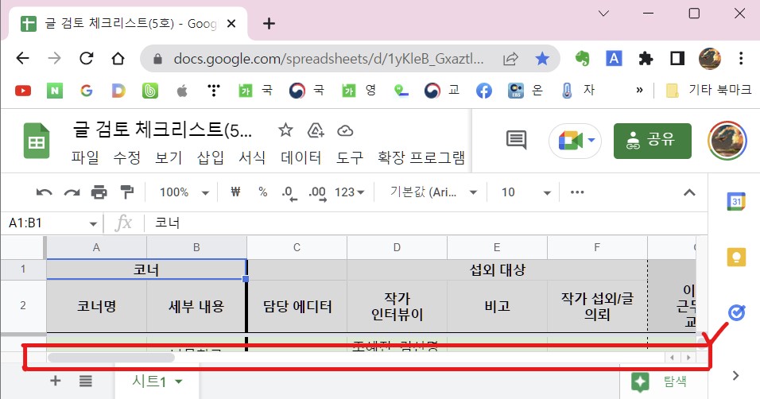Screen dimensions: 760x399
Task: Open the 도구 menu
Action: point(350,157)
